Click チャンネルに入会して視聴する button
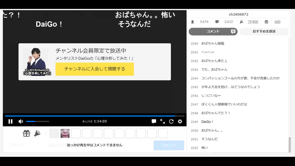Image resolution: width=295 pixels, height=166 pixels. pos(95,69)
